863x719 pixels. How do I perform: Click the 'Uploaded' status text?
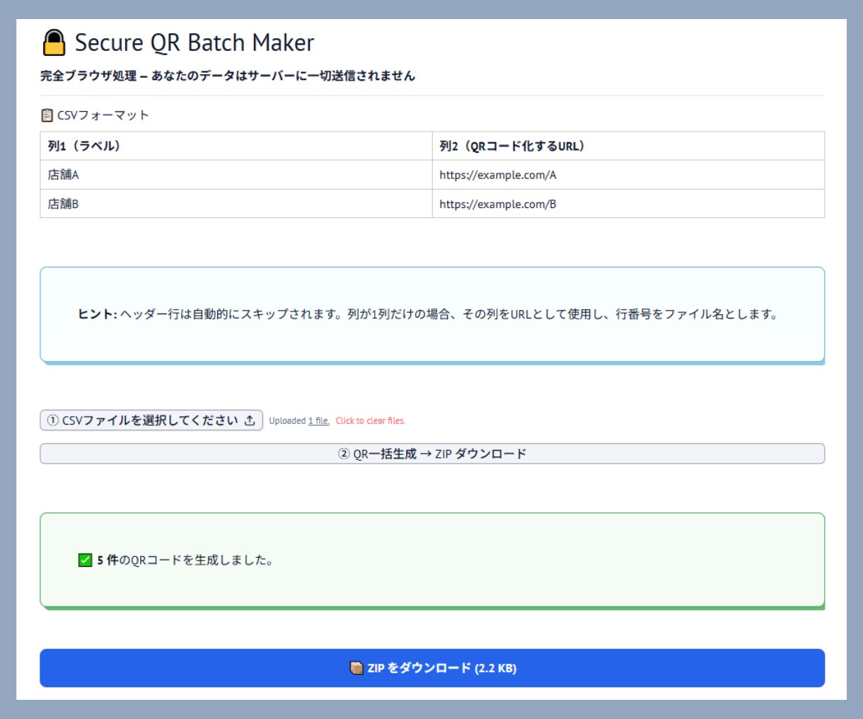pyautogui.click(x=287, y=420)
